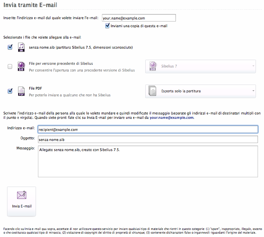
Task: Click the Oggetto subject field
Action: (x=148, y=139)
